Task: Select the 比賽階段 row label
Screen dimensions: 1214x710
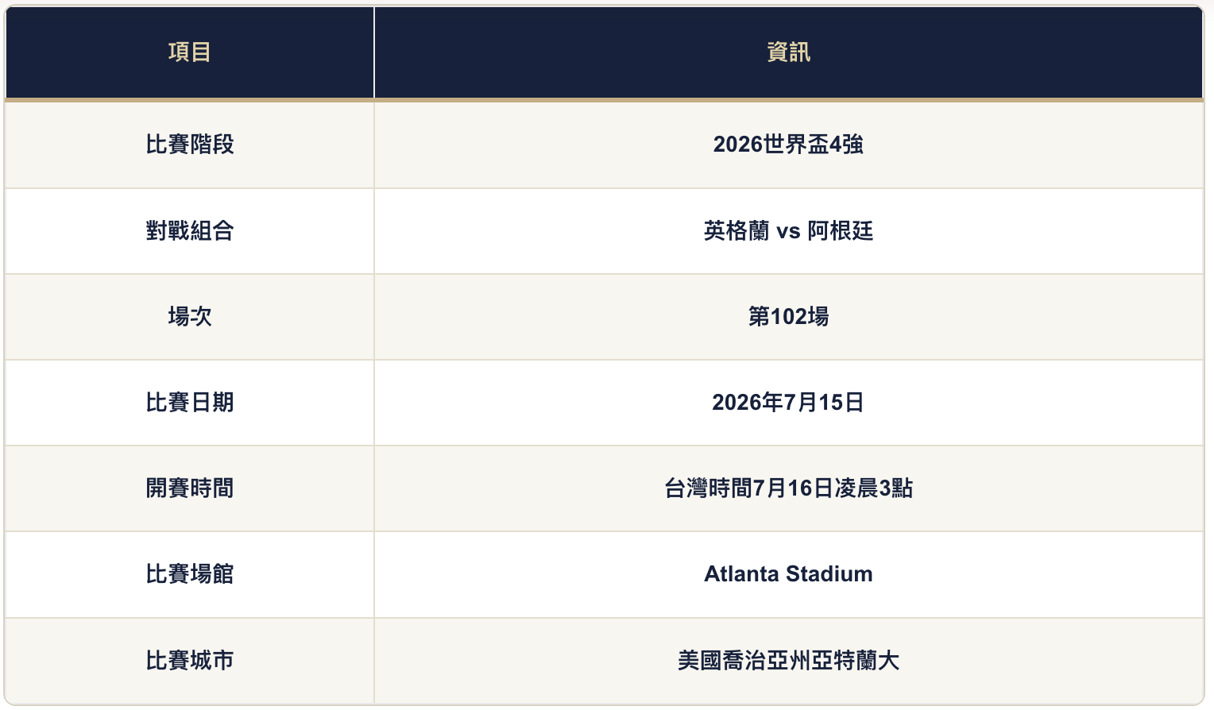Action: [189, 145]
